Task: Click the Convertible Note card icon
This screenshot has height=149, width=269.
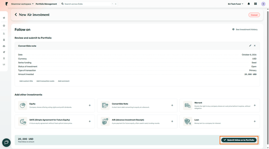Action: click(x=105, y=105)
